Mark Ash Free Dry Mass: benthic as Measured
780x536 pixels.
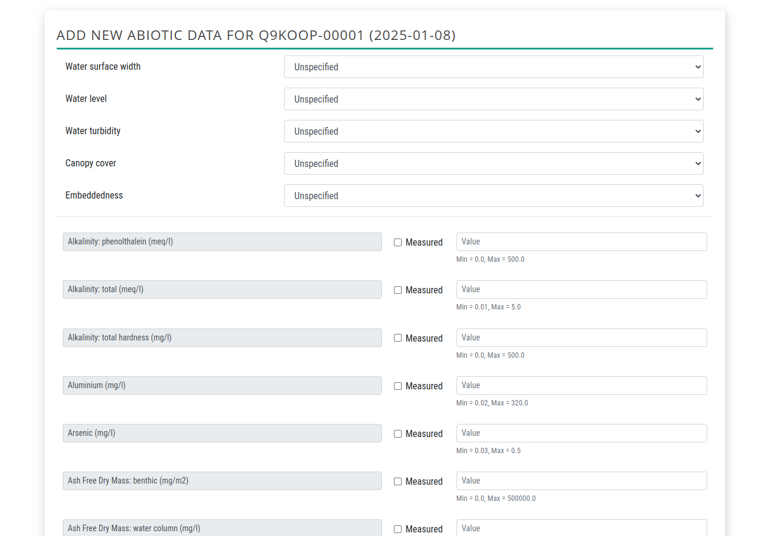coord(398,482)
